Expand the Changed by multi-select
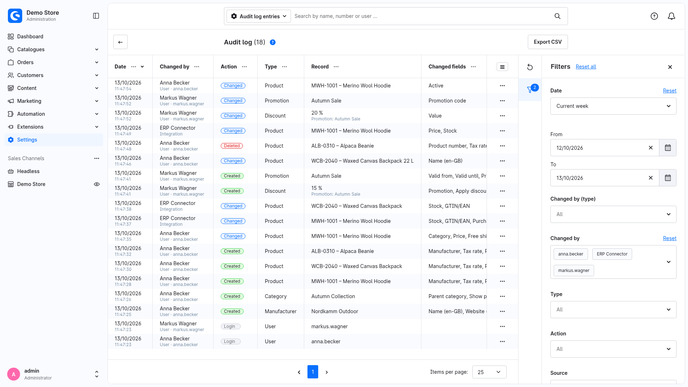This screenshot has height=387, width=688. (x=669, y=262)
